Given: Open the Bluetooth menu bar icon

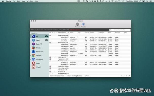Looking at the screenshot, I should [x=109, y=1].
